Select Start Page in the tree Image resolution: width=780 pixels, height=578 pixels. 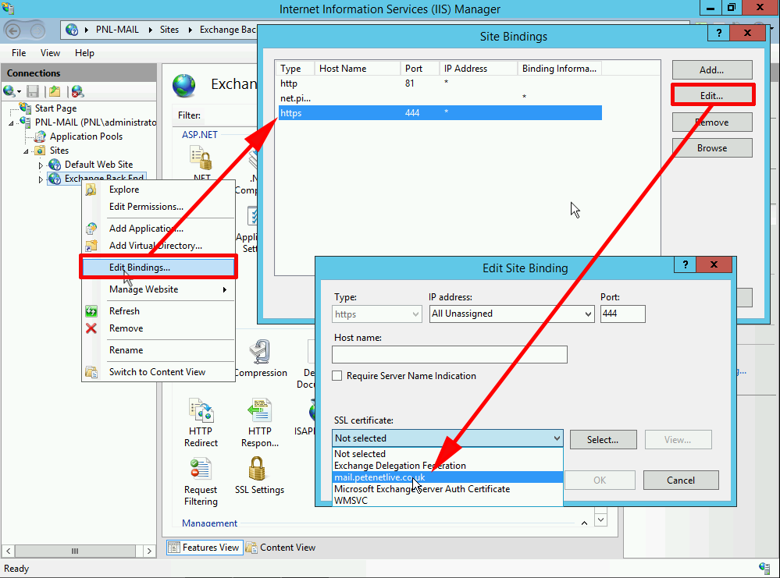point(55,108)
